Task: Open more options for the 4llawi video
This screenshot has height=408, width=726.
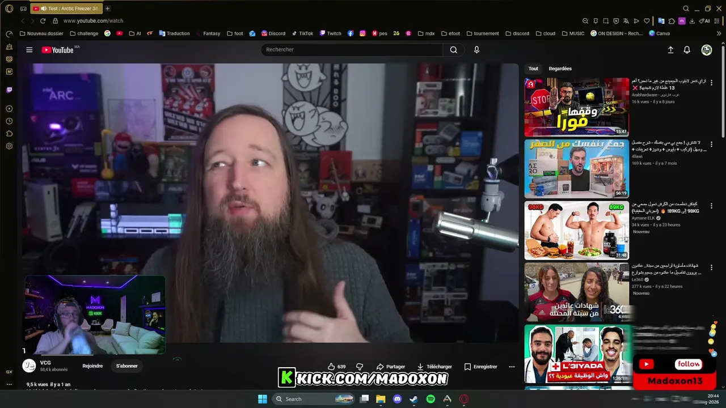Action: [x=711, y=144]
